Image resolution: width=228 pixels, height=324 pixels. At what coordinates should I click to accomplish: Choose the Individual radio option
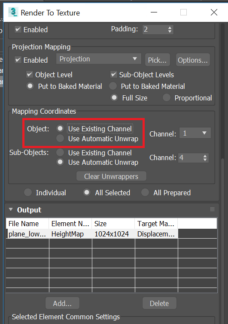coord(28,192)
